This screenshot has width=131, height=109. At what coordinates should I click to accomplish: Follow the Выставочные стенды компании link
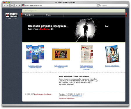(35, 67)
